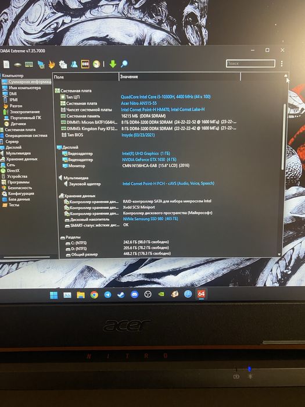305x407 pixels.
Task: Open Разгон tree item
Action: point(13,106)
